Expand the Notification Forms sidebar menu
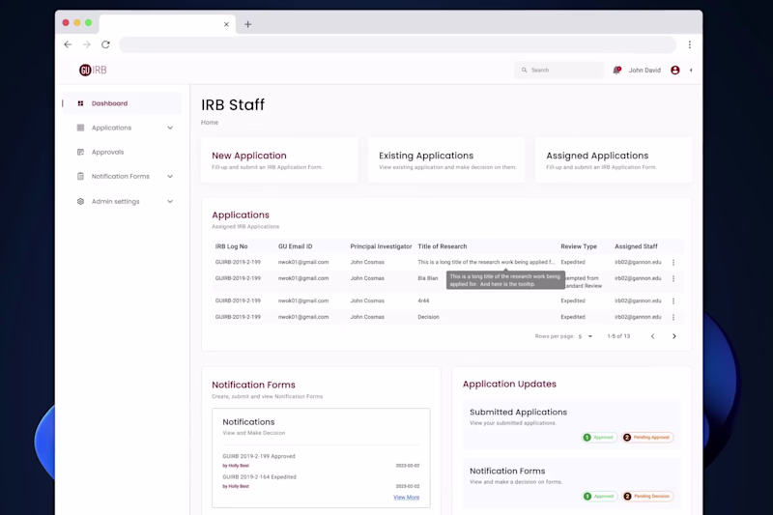Screen dimensions: 773x515 coord(170,177)
